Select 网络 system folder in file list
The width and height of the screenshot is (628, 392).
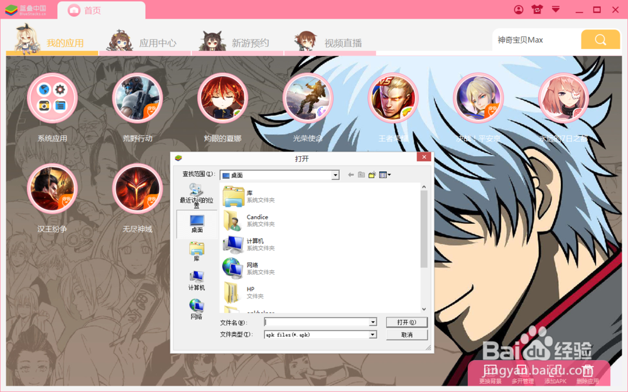[248, 268]
